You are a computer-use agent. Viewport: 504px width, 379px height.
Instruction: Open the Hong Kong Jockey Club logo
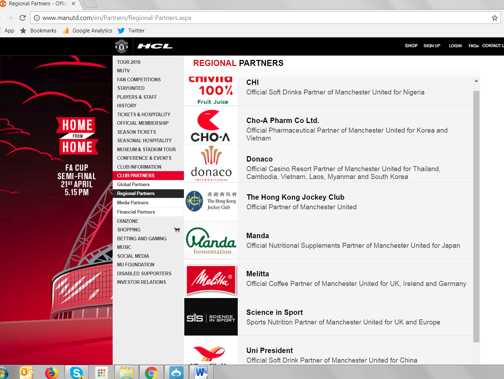[x=211, y=201]
